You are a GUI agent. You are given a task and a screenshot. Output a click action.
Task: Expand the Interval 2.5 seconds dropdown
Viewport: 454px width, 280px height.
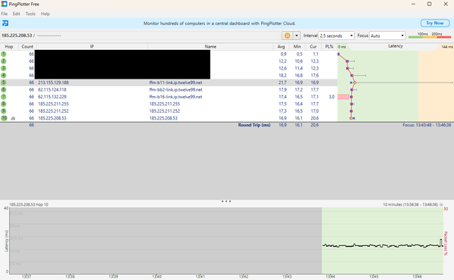coord(336,36)
